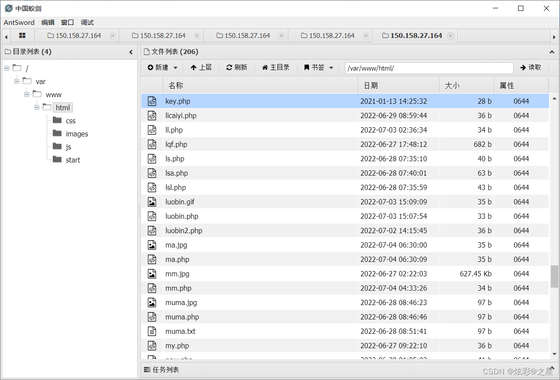Select the css folder in tree
This screenshot has height=380, width=560.
click(71, 121)
